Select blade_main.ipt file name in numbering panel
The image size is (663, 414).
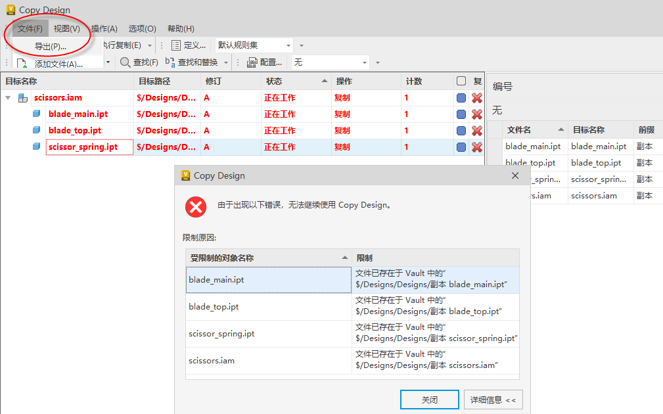[x=533, y=147]
